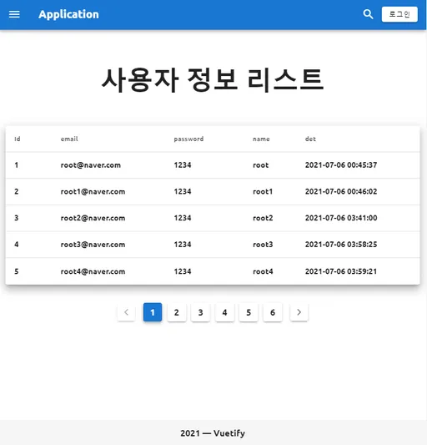Click date 2021-07-06 00:46:02

click(x=341, y=191)
